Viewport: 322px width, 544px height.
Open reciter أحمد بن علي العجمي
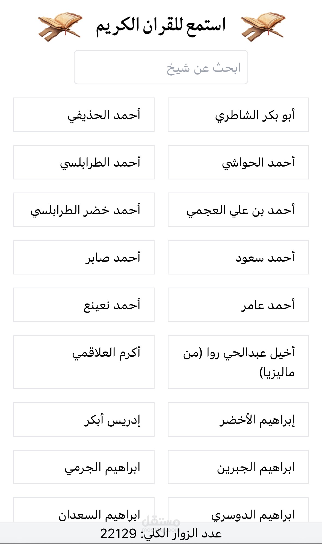pyautogui.click(x=238, y=210)
